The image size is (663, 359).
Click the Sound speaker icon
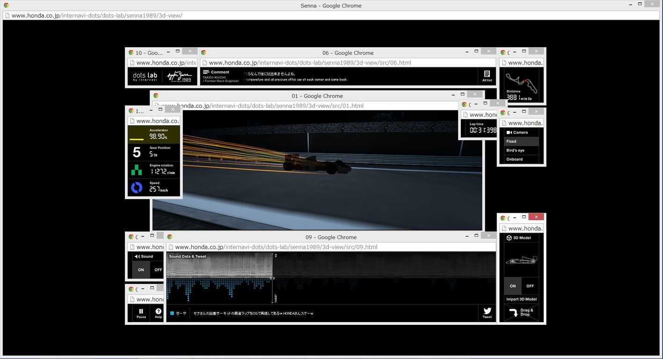(x=137, y=256)
